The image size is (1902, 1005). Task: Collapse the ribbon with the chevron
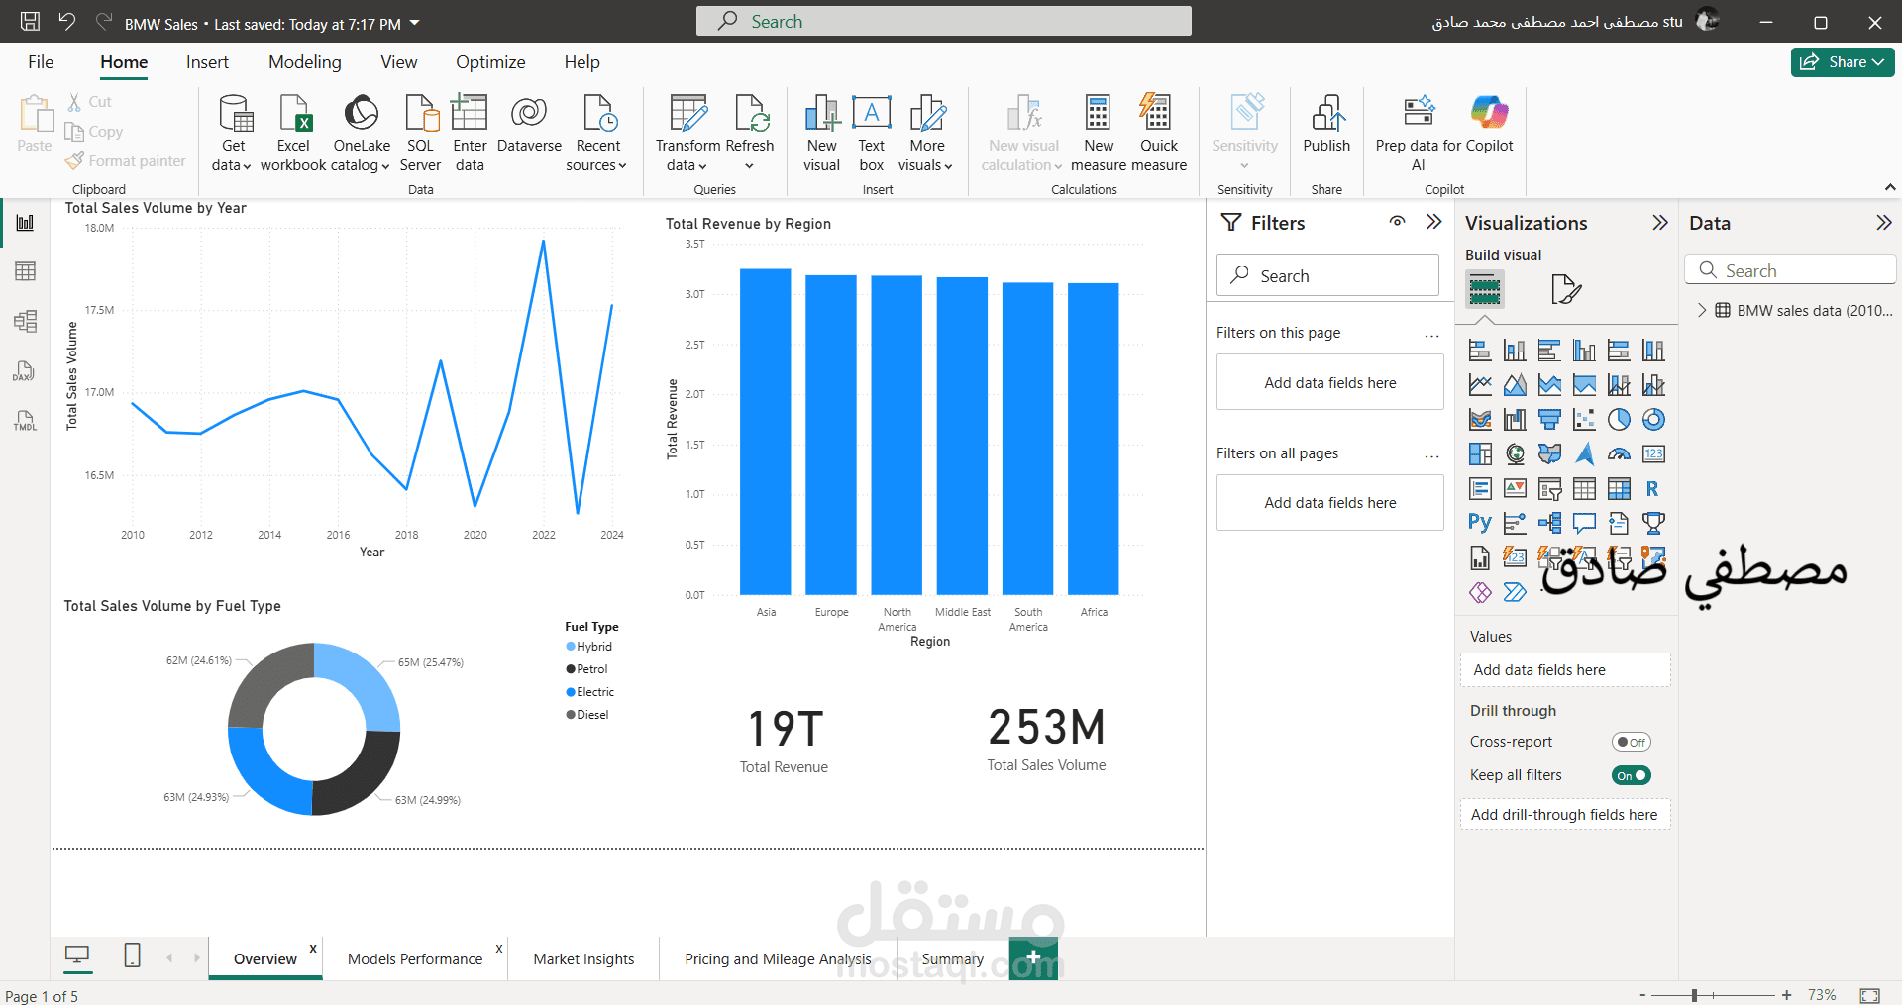(1890, 187)
